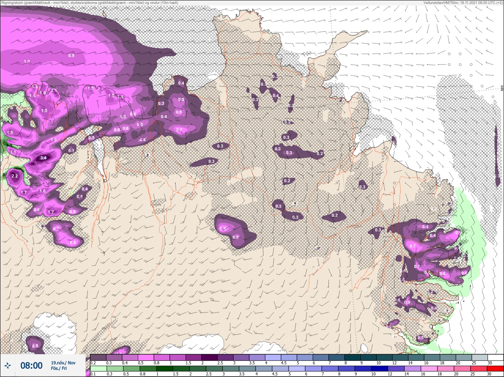This screenshot has width=504, height=377.
Task: Click the 2.2 precipitation value on the map
Action: (15, 176)
